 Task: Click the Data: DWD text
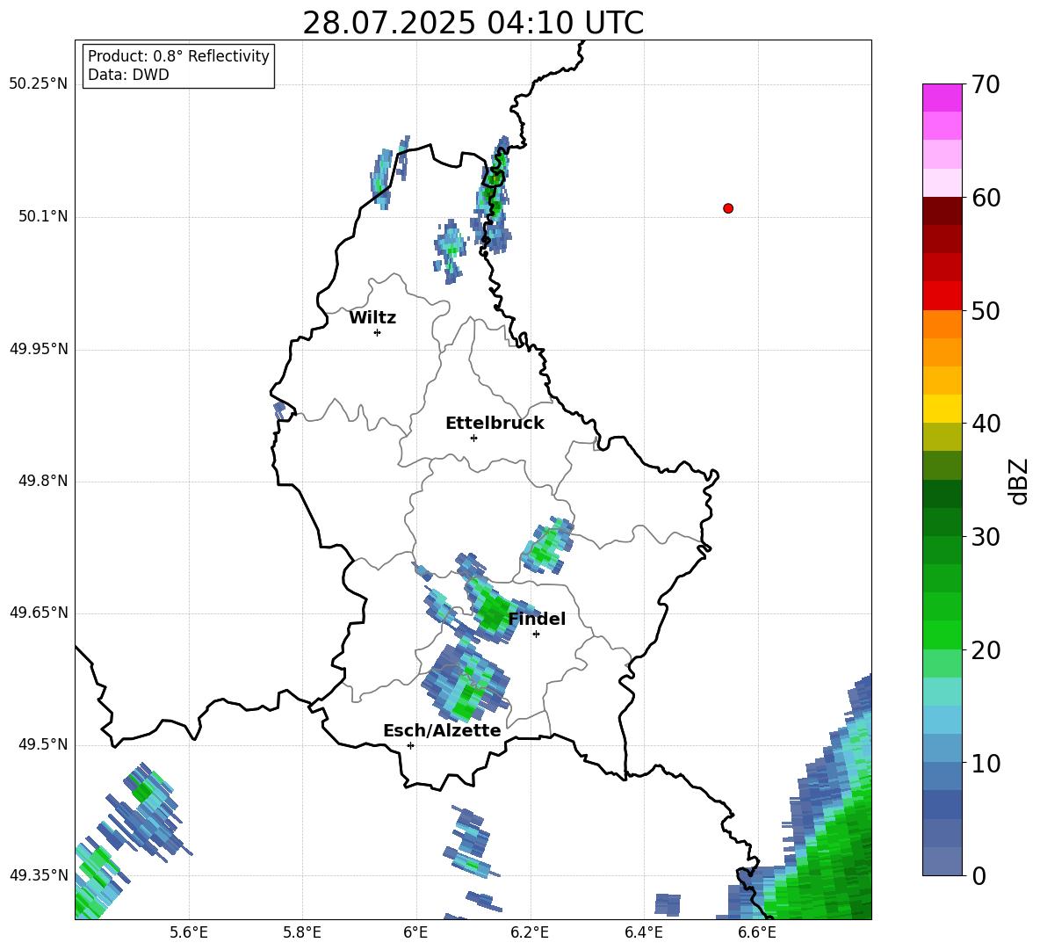coord(128,75)
